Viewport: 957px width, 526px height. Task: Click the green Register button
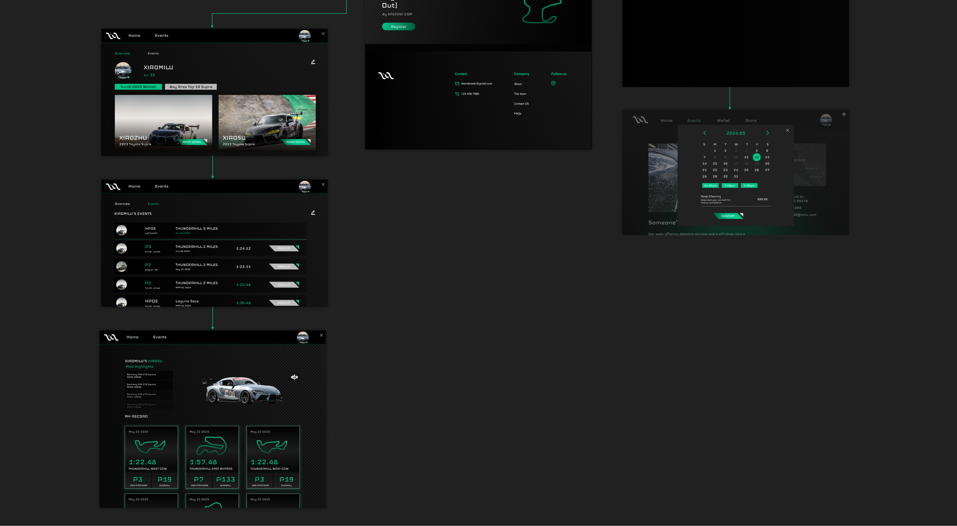[x=398, y=27]
